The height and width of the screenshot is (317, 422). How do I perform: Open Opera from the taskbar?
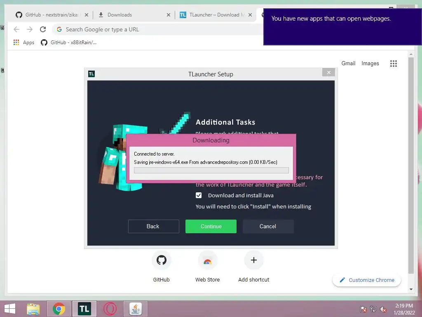110,309
